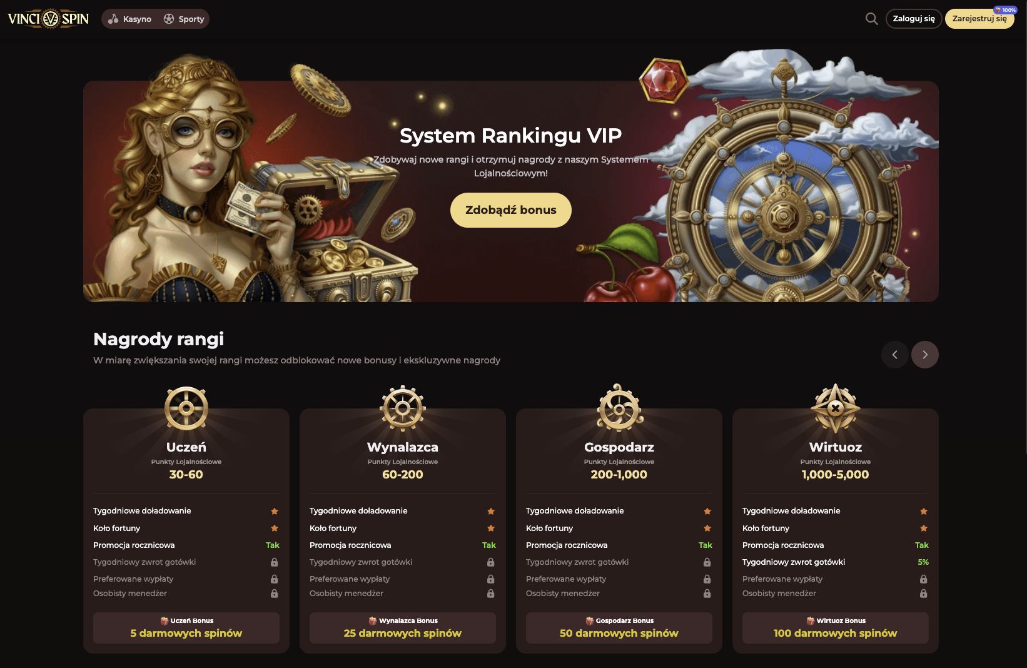Screen dimensions: 1027x668
Task: Switch to the Sporty section
Action: point(184,19)
